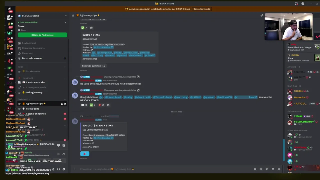Create a channel in the important category
The image size is (320, 180).
pyautogui.click(x=65, y=78)
